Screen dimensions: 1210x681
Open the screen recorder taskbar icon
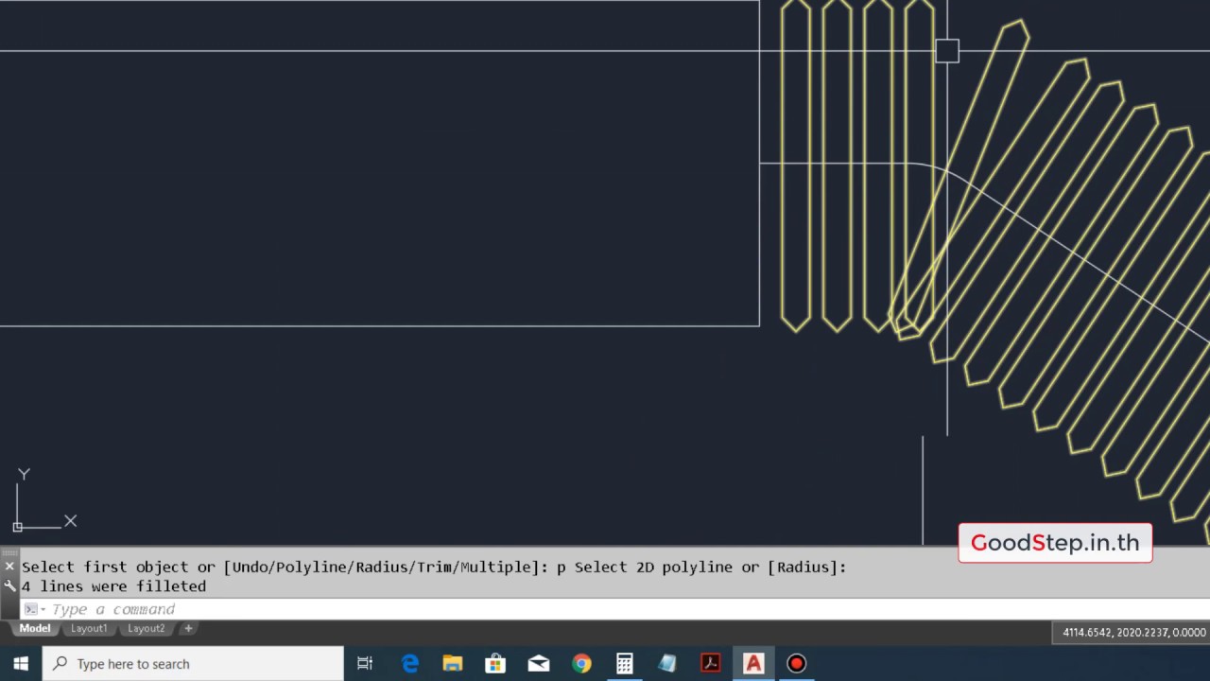click(x=796, y=664)
